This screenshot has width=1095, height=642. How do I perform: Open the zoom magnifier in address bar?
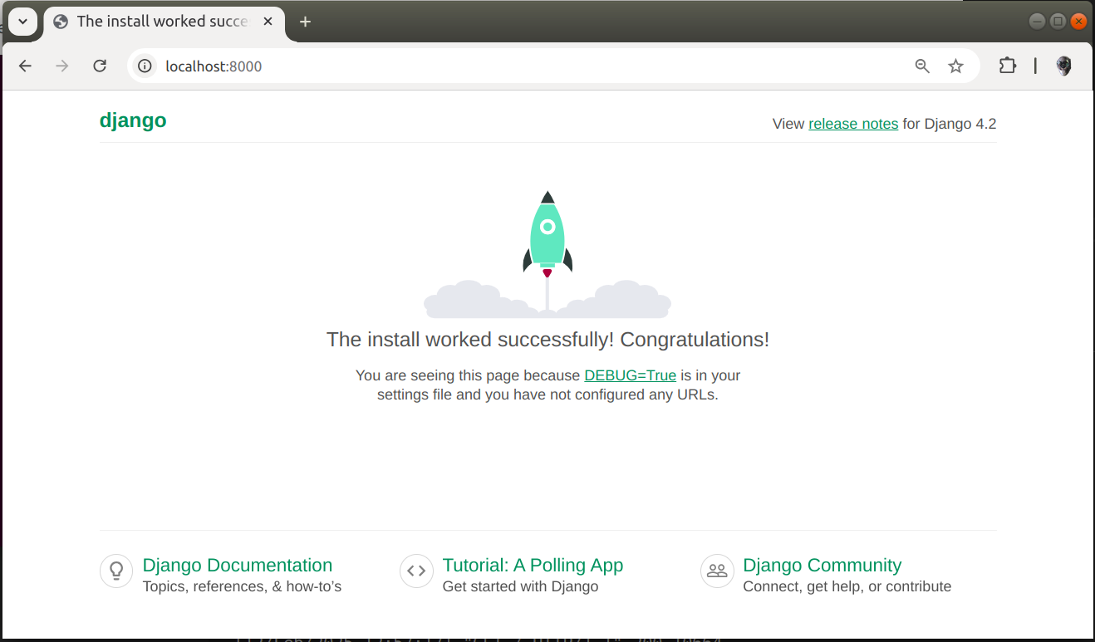pos(922,66)
